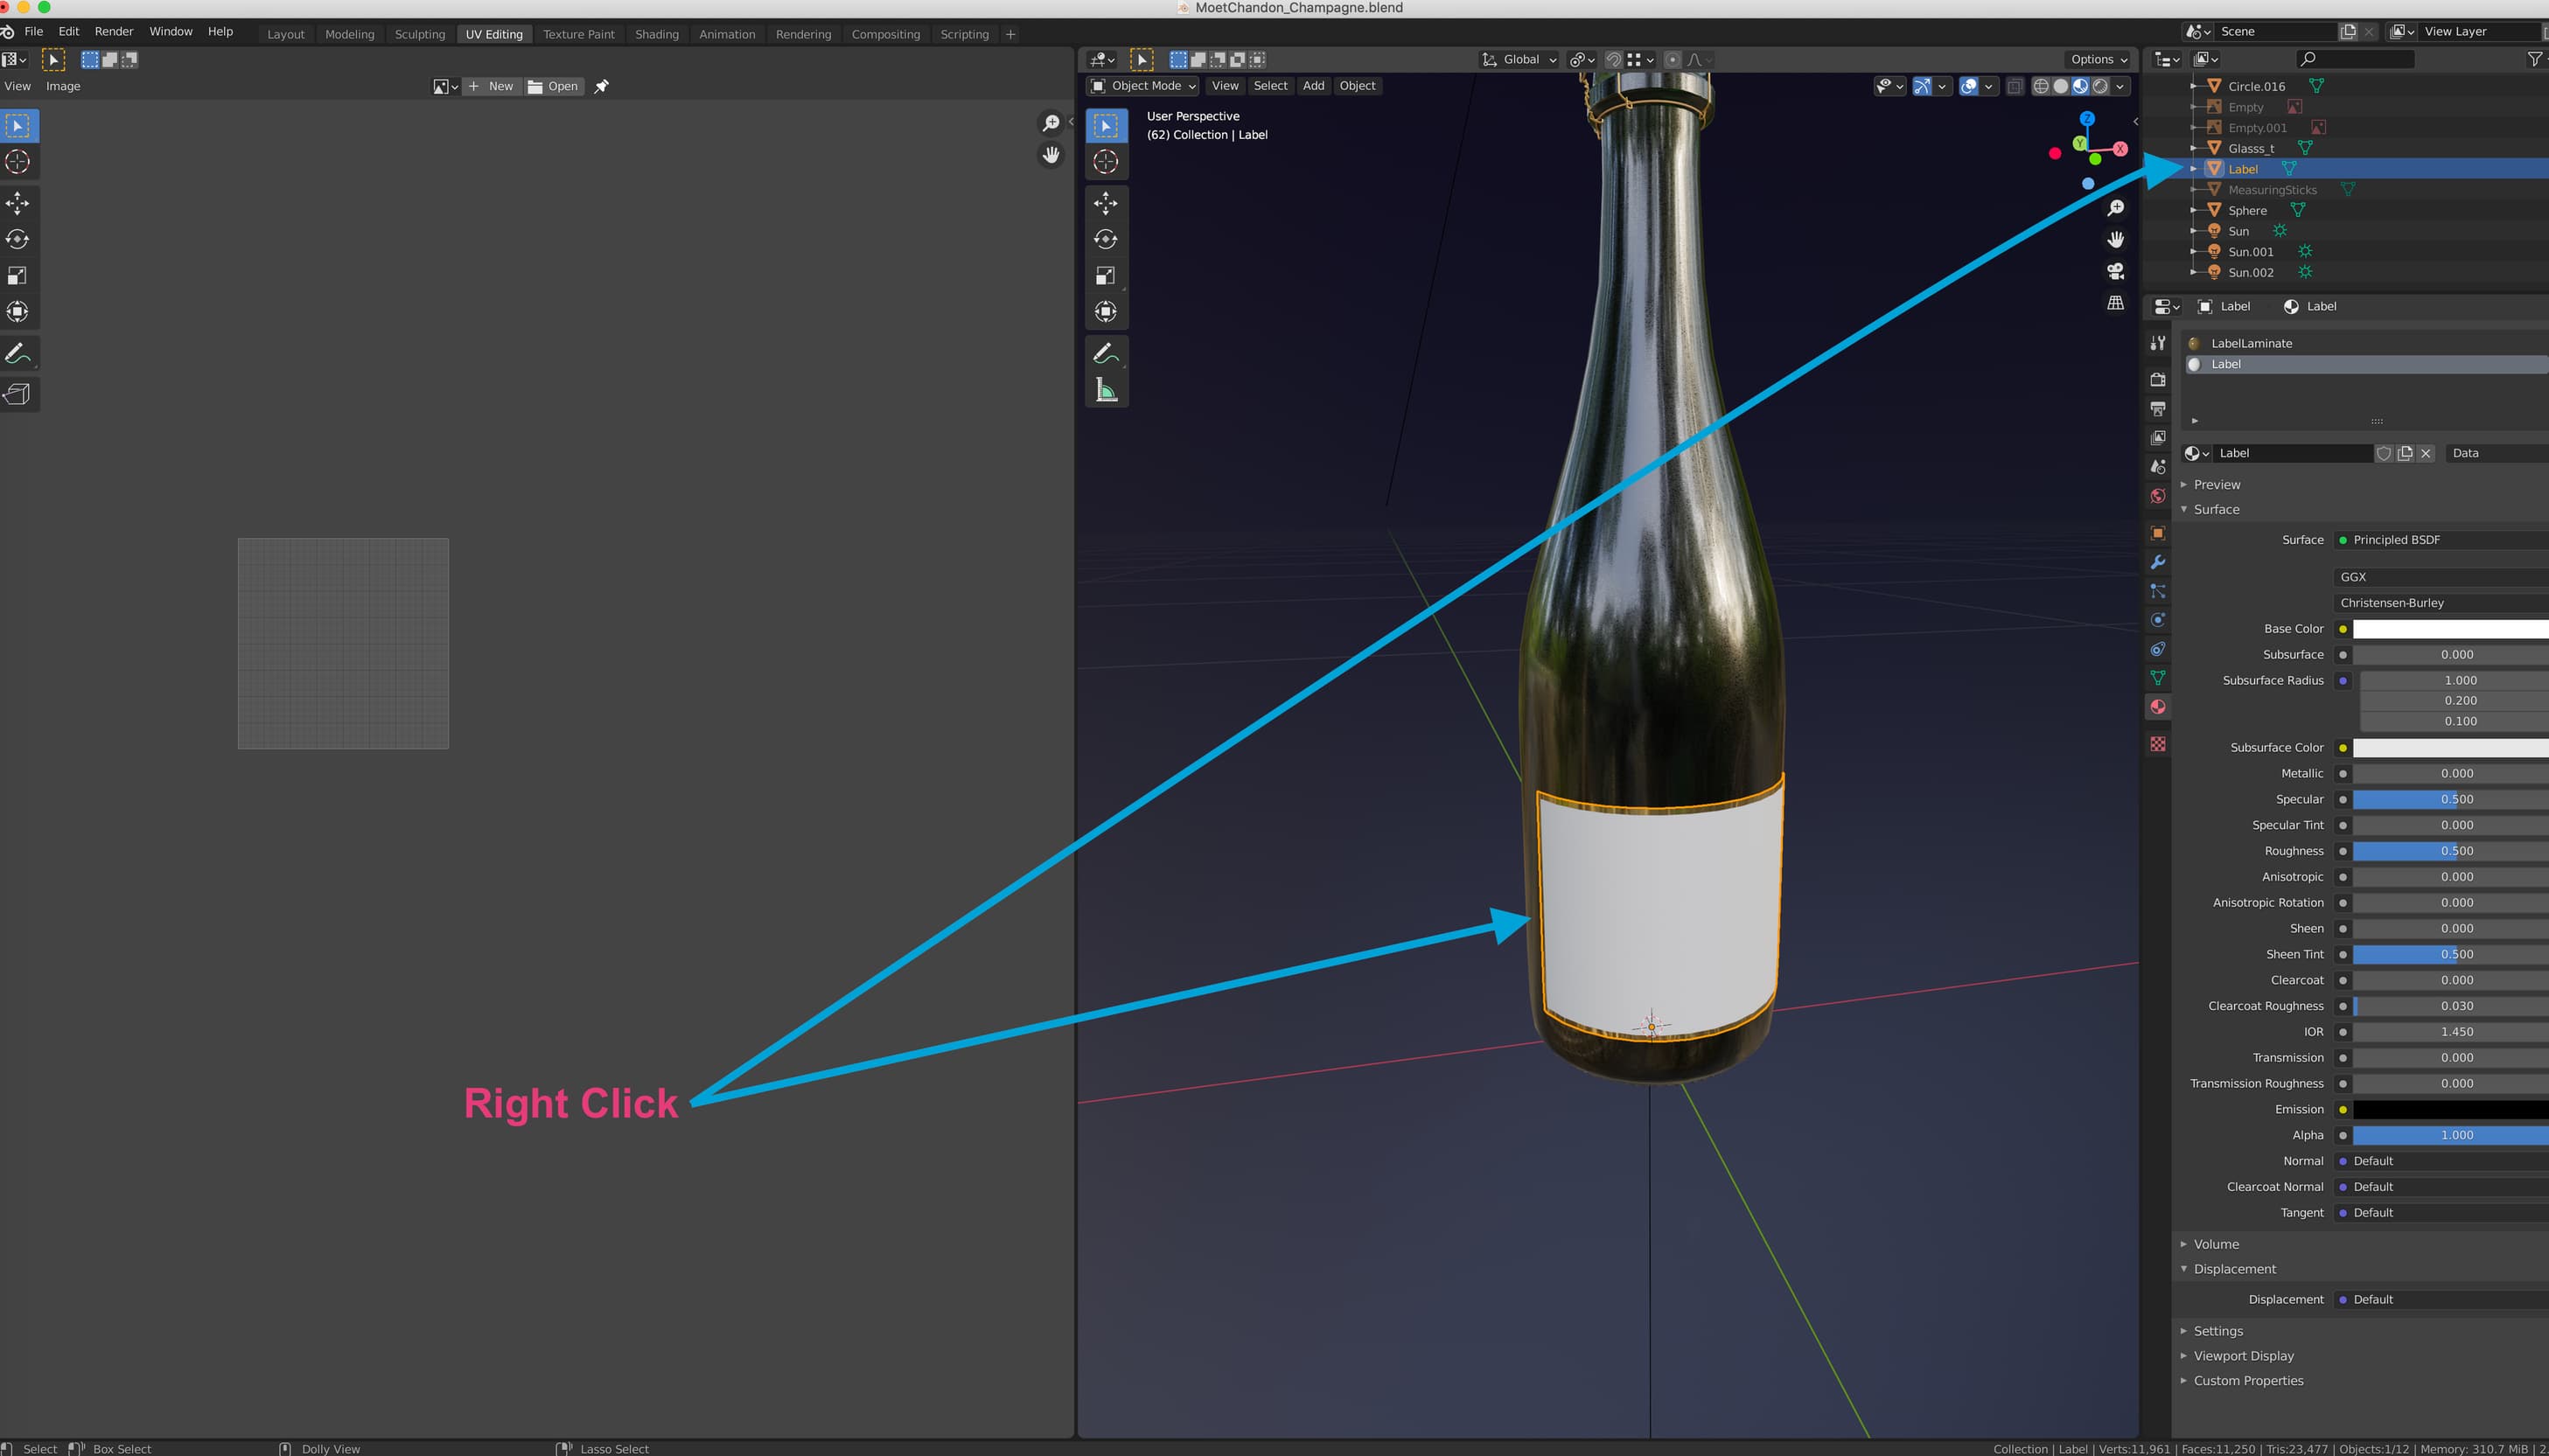Open the Particles properties tab
The height and width of the screenshot is (1456, 2549).
[x=2158, y=592]
